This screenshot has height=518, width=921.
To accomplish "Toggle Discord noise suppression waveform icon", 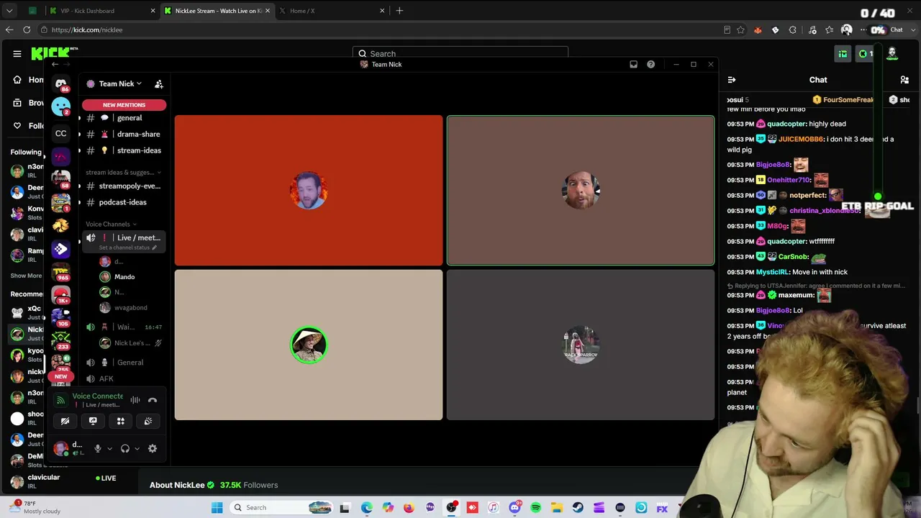I will coord(135,400).
